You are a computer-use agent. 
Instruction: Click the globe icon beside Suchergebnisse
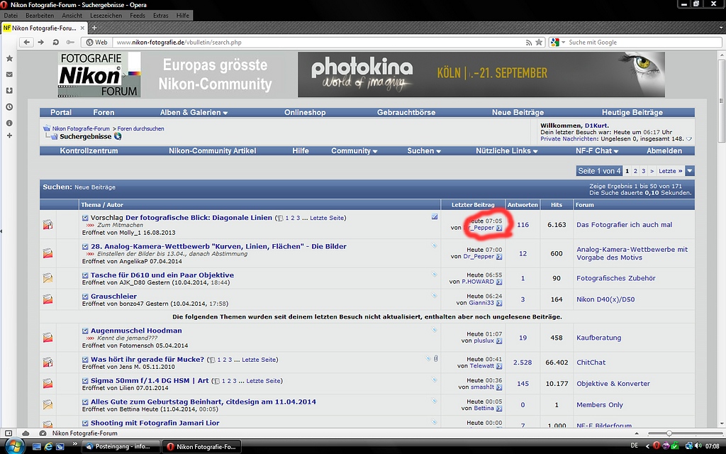pyautogui.click(x=118, y=136)
